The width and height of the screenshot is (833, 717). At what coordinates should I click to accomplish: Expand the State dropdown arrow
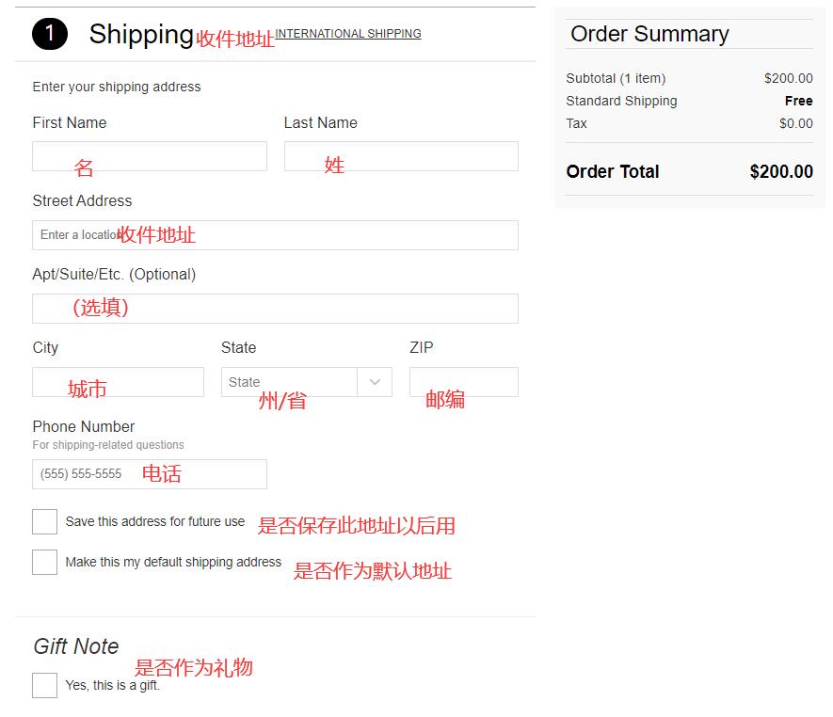[375, 382]
